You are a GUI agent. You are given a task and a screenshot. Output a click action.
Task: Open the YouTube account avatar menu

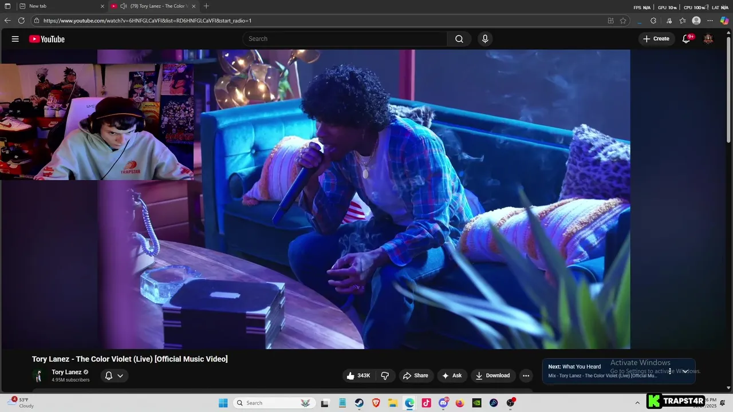coord(708,39)
